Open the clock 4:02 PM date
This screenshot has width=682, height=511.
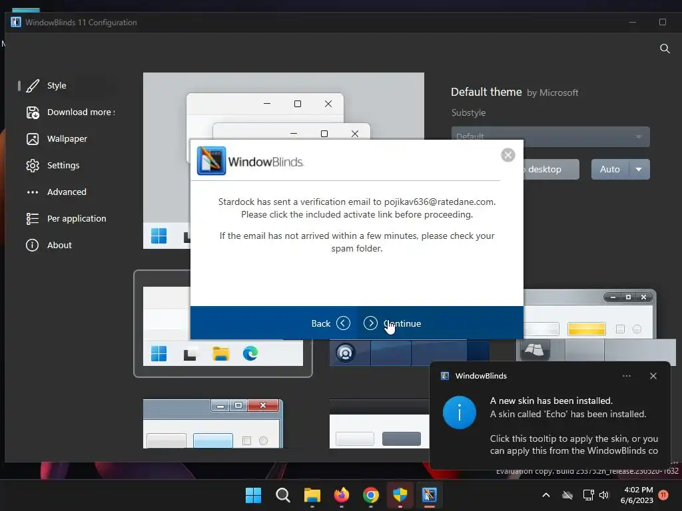(637, 495)
